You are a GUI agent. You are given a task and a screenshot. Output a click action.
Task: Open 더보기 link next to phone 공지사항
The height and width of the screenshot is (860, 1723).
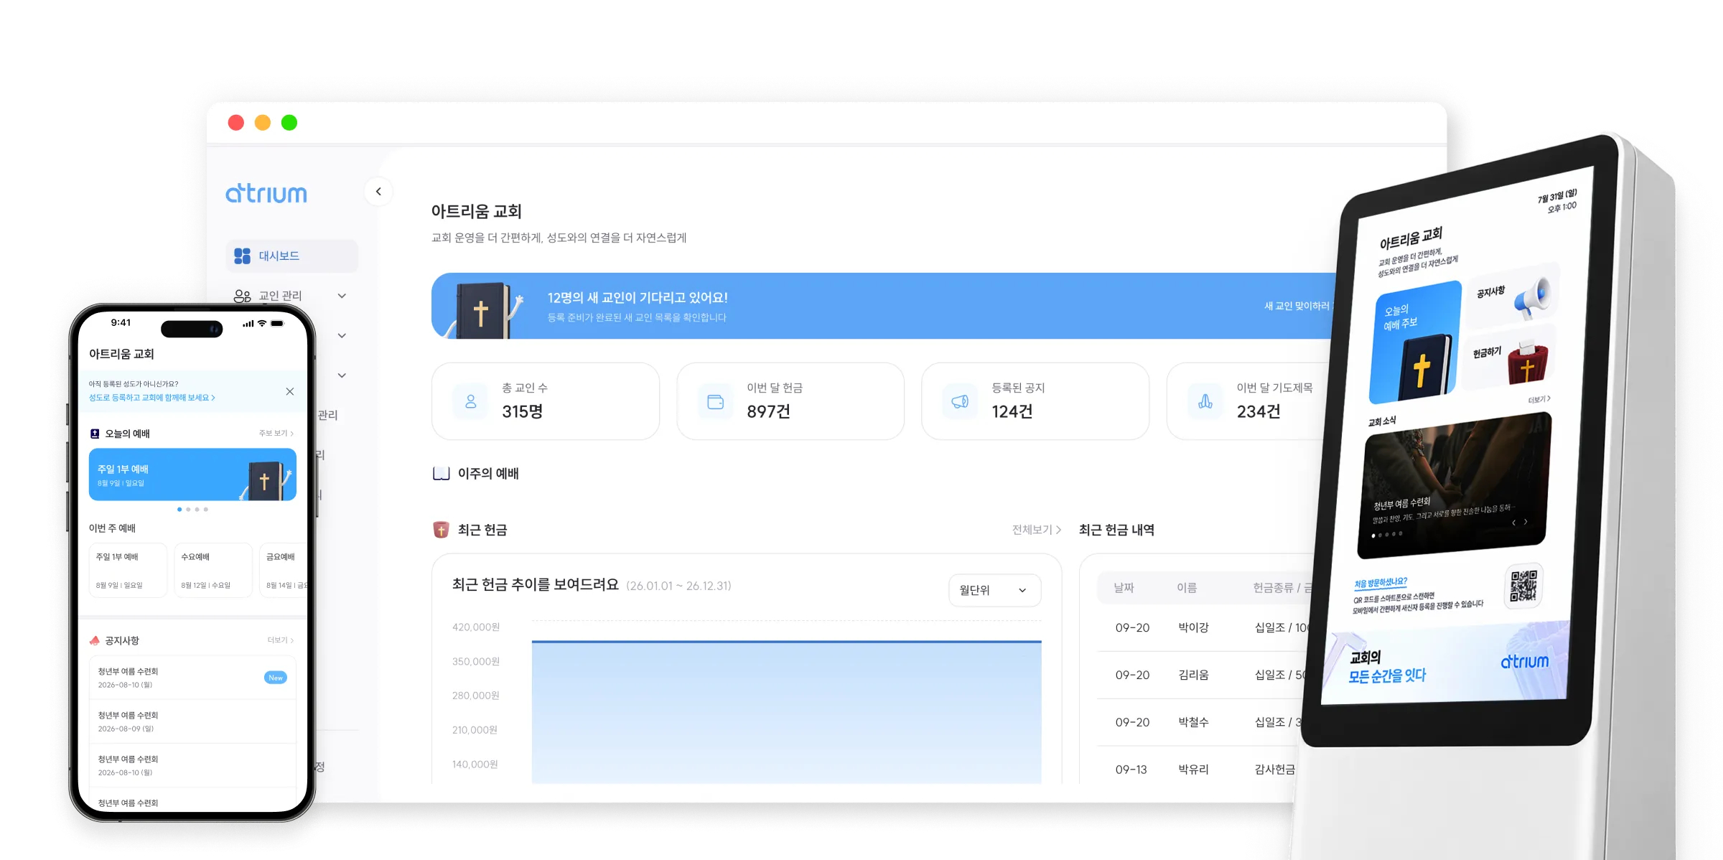(x=281, y=640)
